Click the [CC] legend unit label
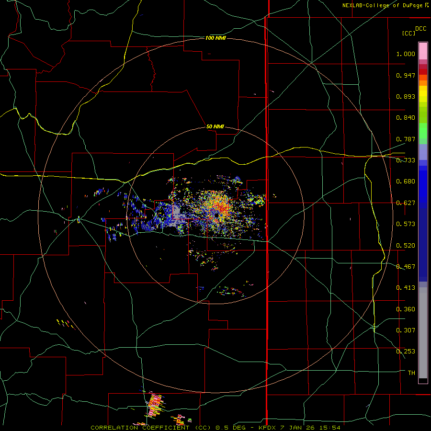The image size is (431, 431). coord(408,33)
